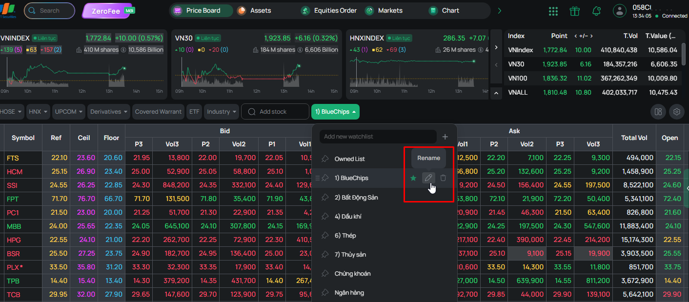Open the HNX exchange dropdown
This screenshot has width=689, height=302.
click(38, 112)
